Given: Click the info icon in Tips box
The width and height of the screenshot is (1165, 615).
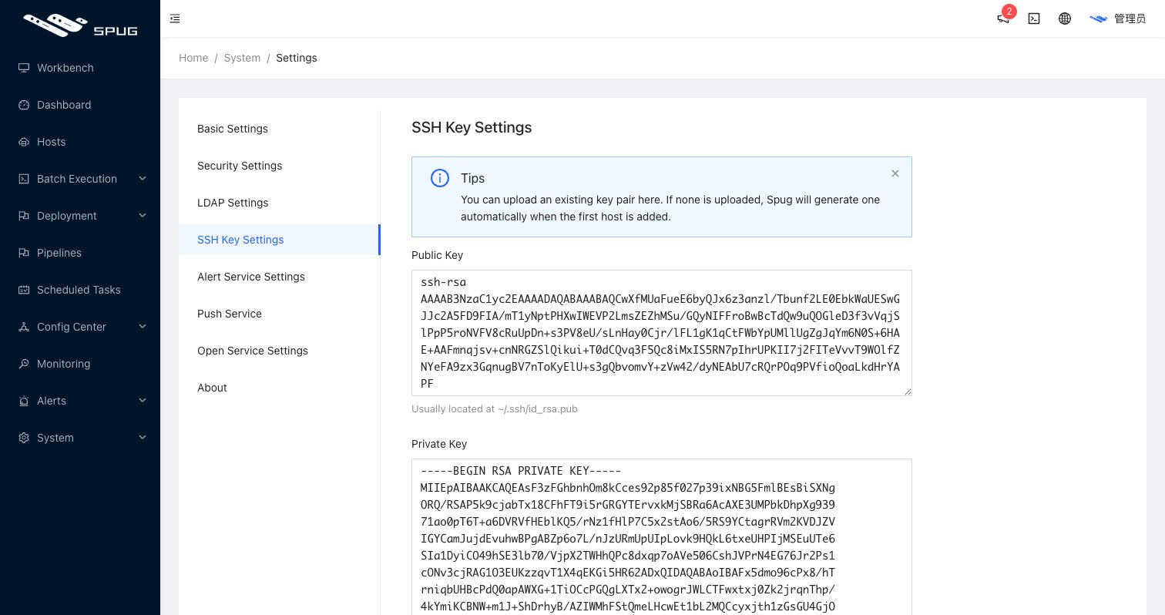Looking at the screenshot, I should [x=439, y=179].
